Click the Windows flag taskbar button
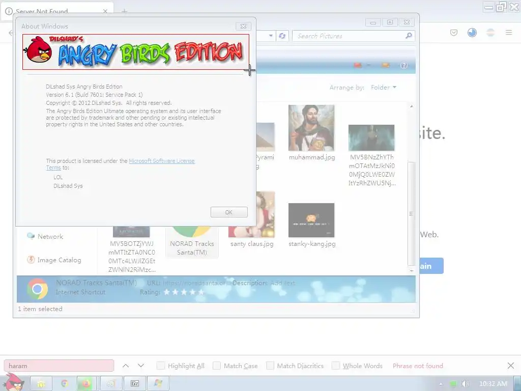Image resolution: width=521 pixels, height=391 pixels. point(158,384)
